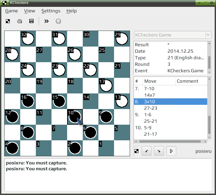
Task: Click empty square 1
Action: pos(106,148)
